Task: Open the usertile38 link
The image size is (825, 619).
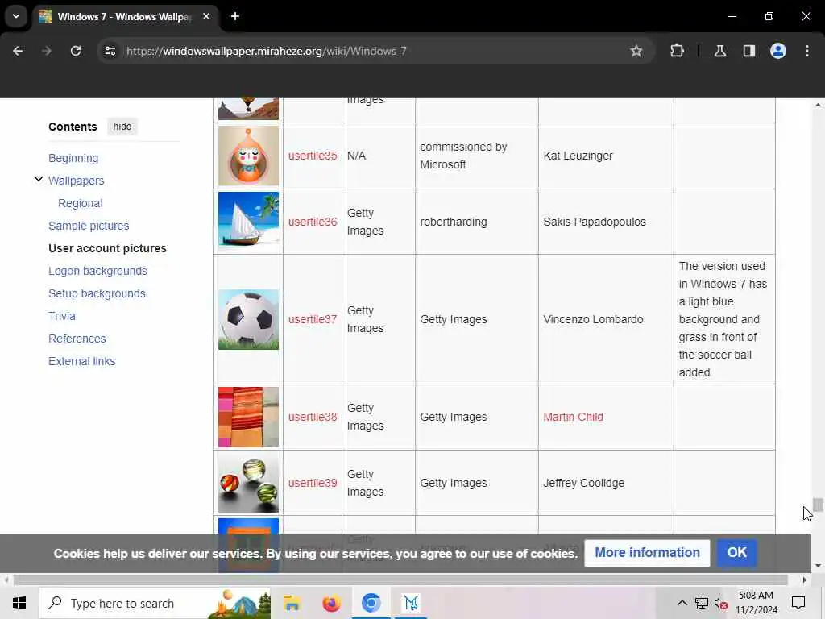Action: 313,417
